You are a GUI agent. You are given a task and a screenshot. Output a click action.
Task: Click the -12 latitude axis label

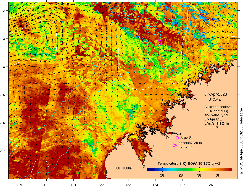point(3,11)
